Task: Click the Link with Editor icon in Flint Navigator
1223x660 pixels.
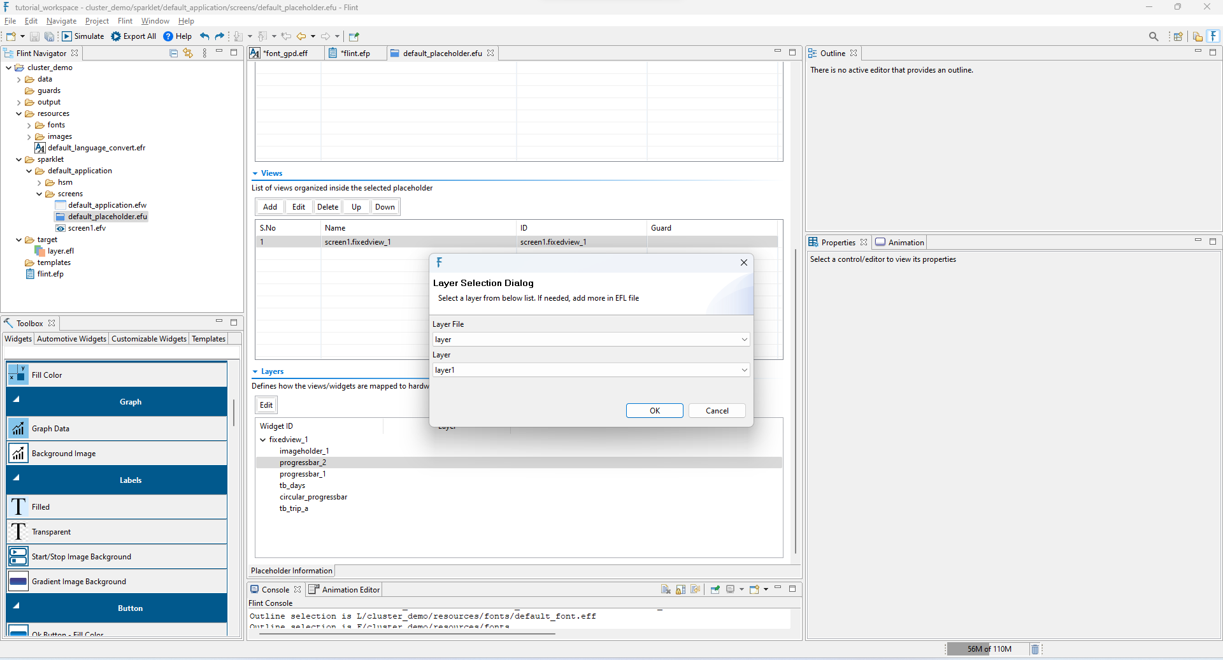Action: [x=188, y=54]
